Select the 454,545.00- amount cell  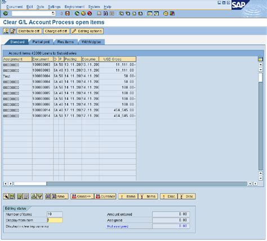pos(118,116)
